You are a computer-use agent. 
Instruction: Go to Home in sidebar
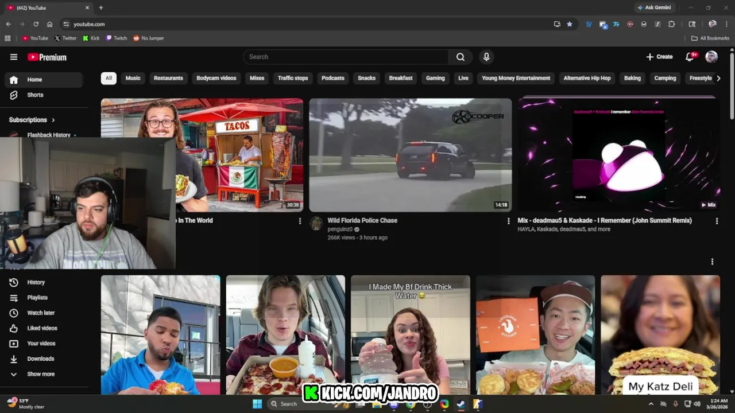tap(44, 80)
